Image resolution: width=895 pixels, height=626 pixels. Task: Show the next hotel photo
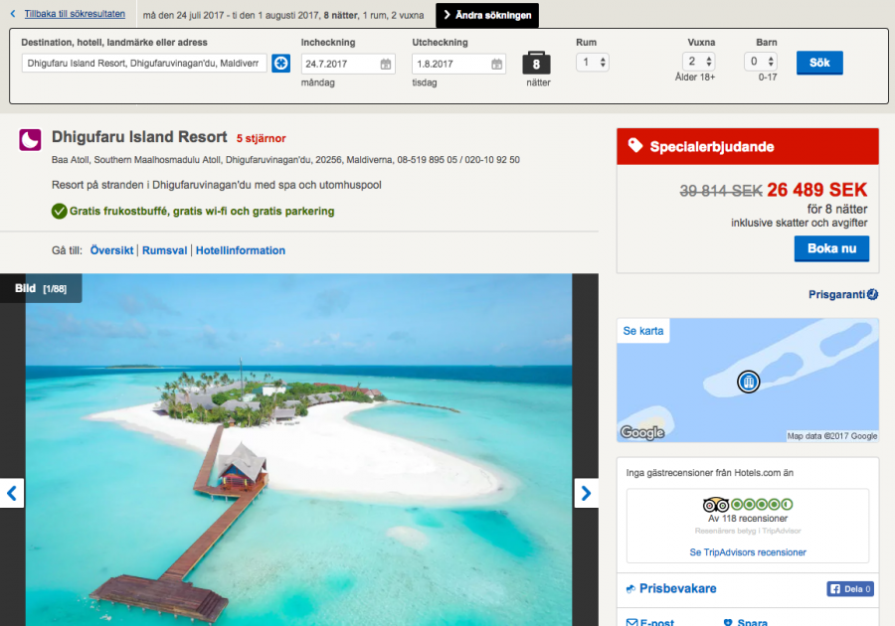[x=586, y=493]
